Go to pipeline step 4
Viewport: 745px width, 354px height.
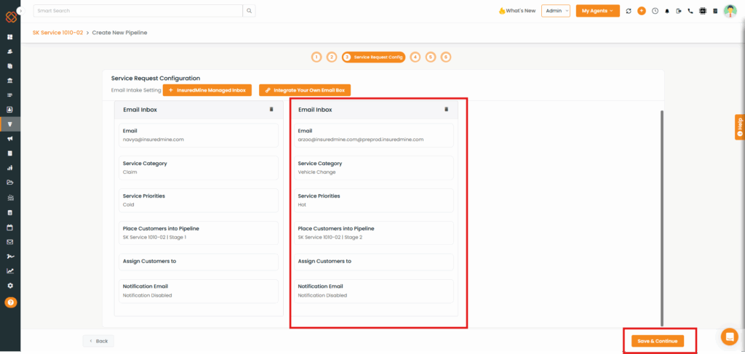(415, 57)
